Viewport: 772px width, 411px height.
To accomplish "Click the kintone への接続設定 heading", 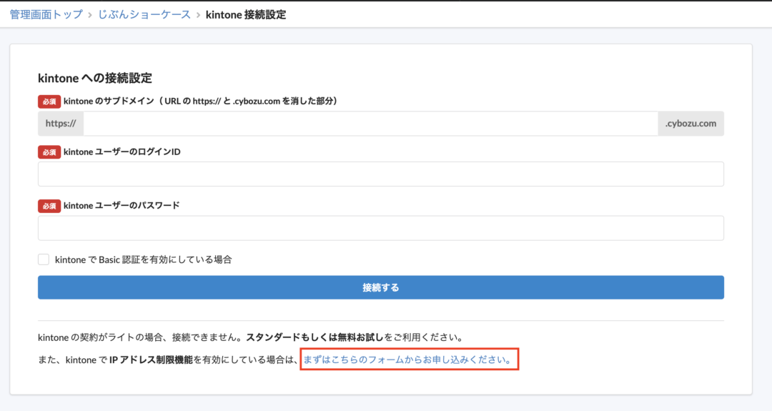I will pyautogui.click(x=95, y=78).
